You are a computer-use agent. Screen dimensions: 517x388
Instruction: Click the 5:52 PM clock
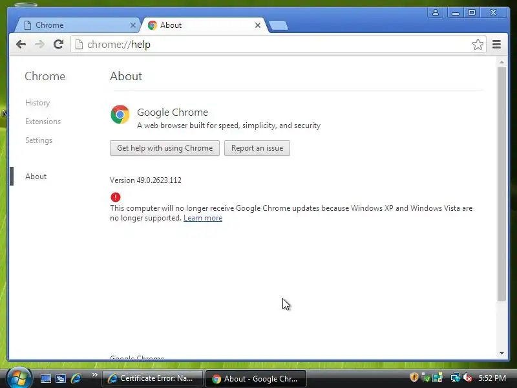tap(492, 378)
